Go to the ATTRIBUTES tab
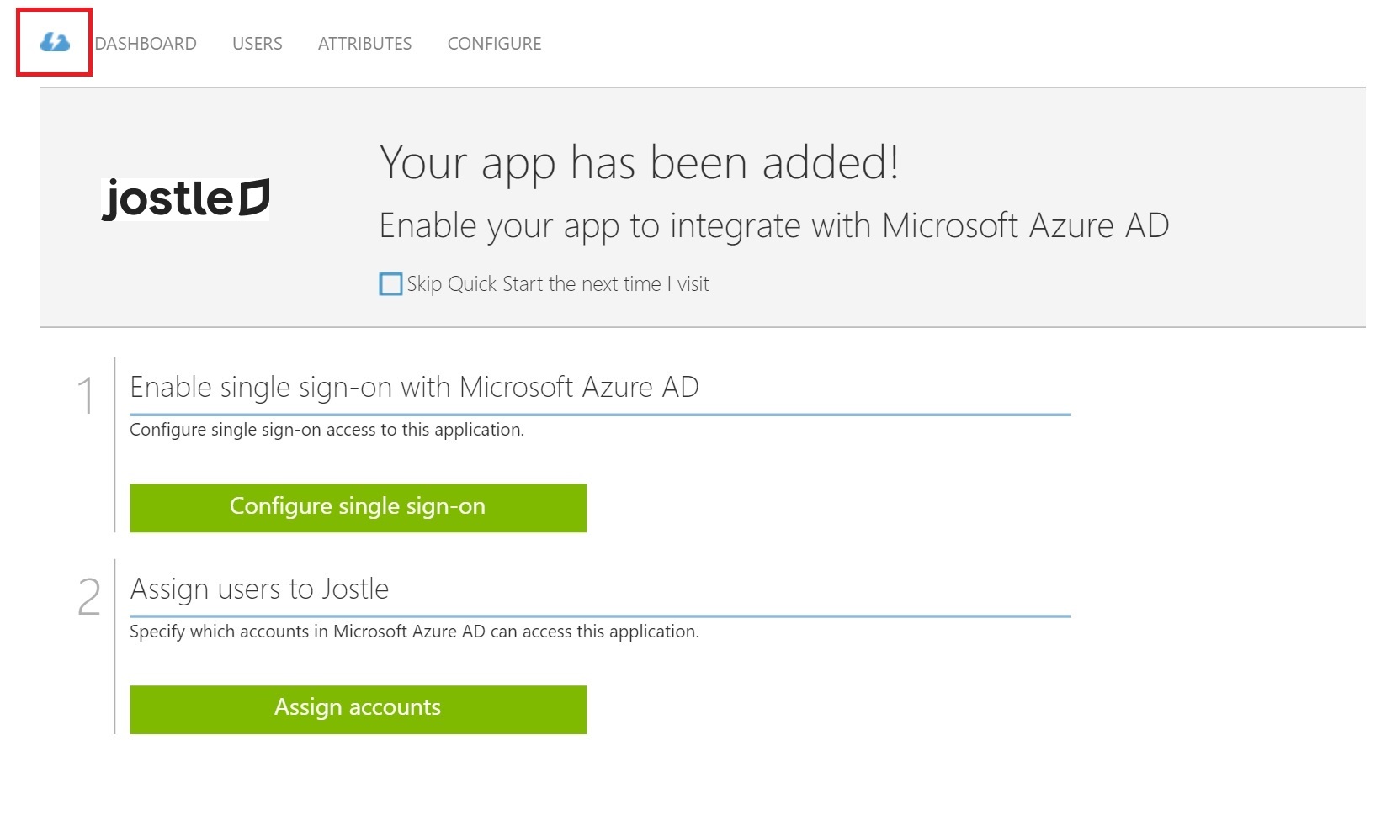This screenshot has height=814, width=1397. 364,44
